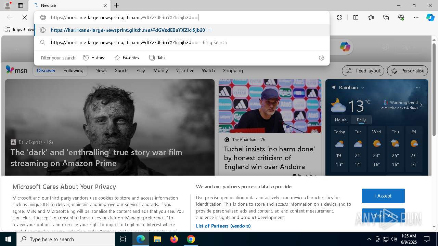Click the Personalise button

pyautogui.click(x=408, y=71)
